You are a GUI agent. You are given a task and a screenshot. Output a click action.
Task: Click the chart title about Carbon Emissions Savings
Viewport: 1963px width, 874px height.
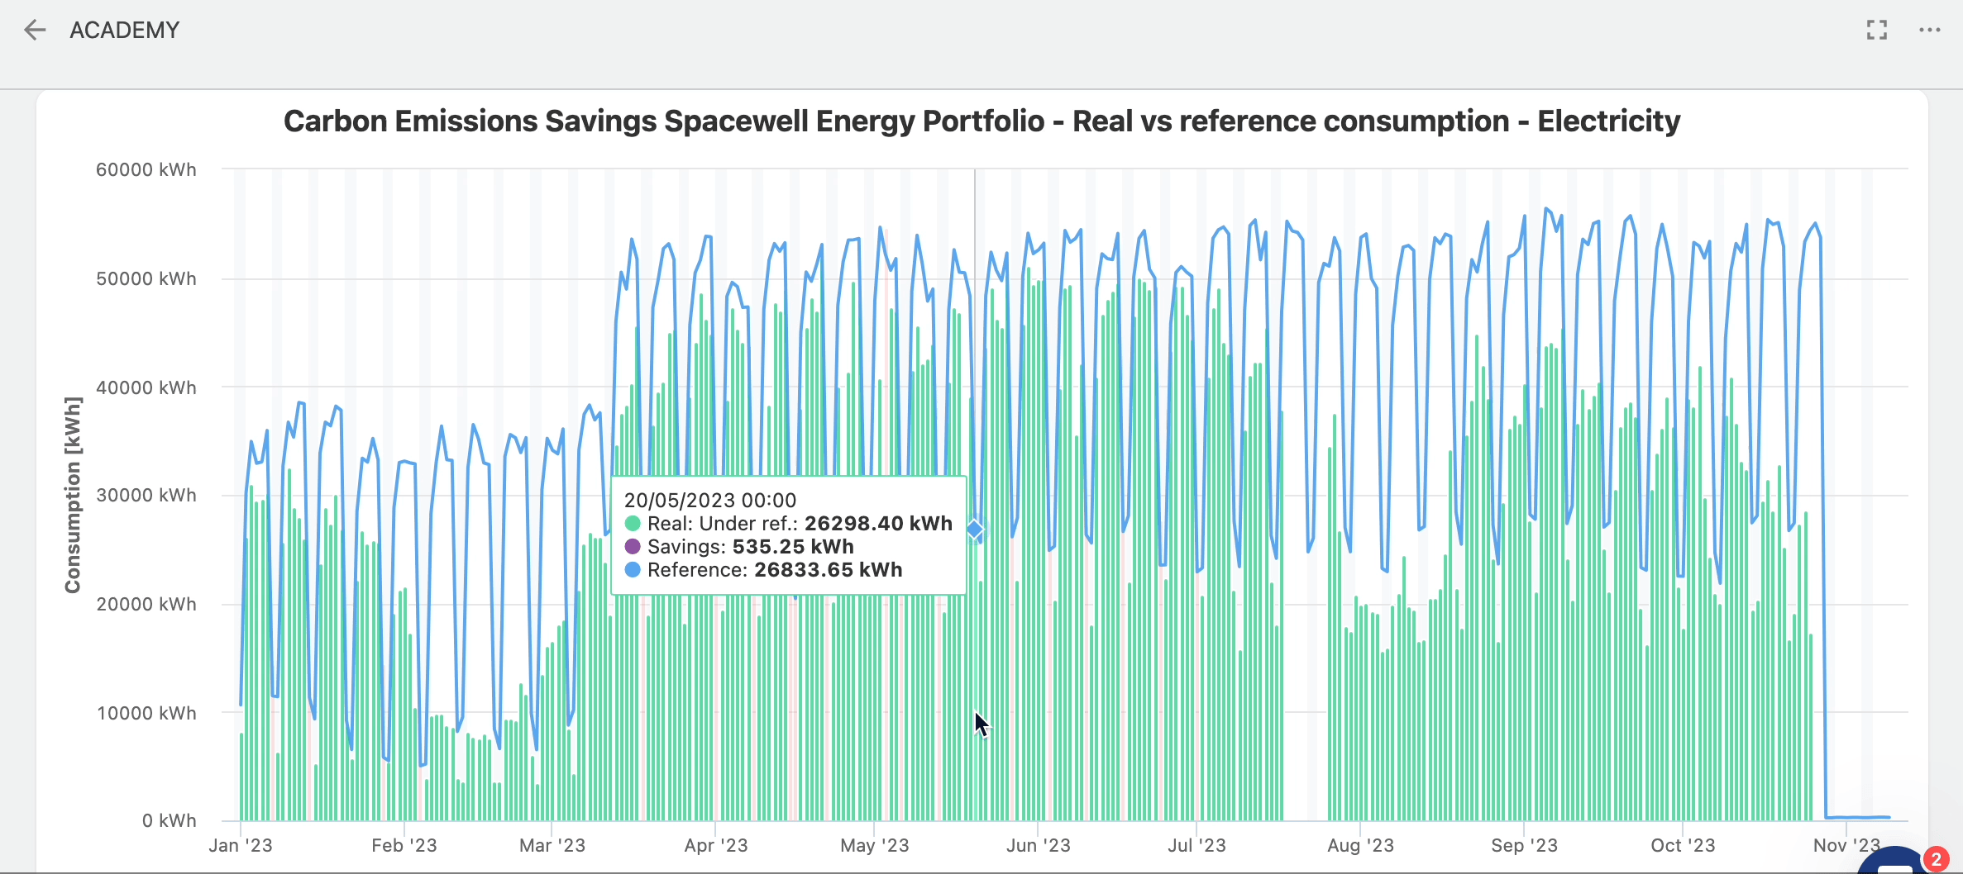(x=981, y=121)
